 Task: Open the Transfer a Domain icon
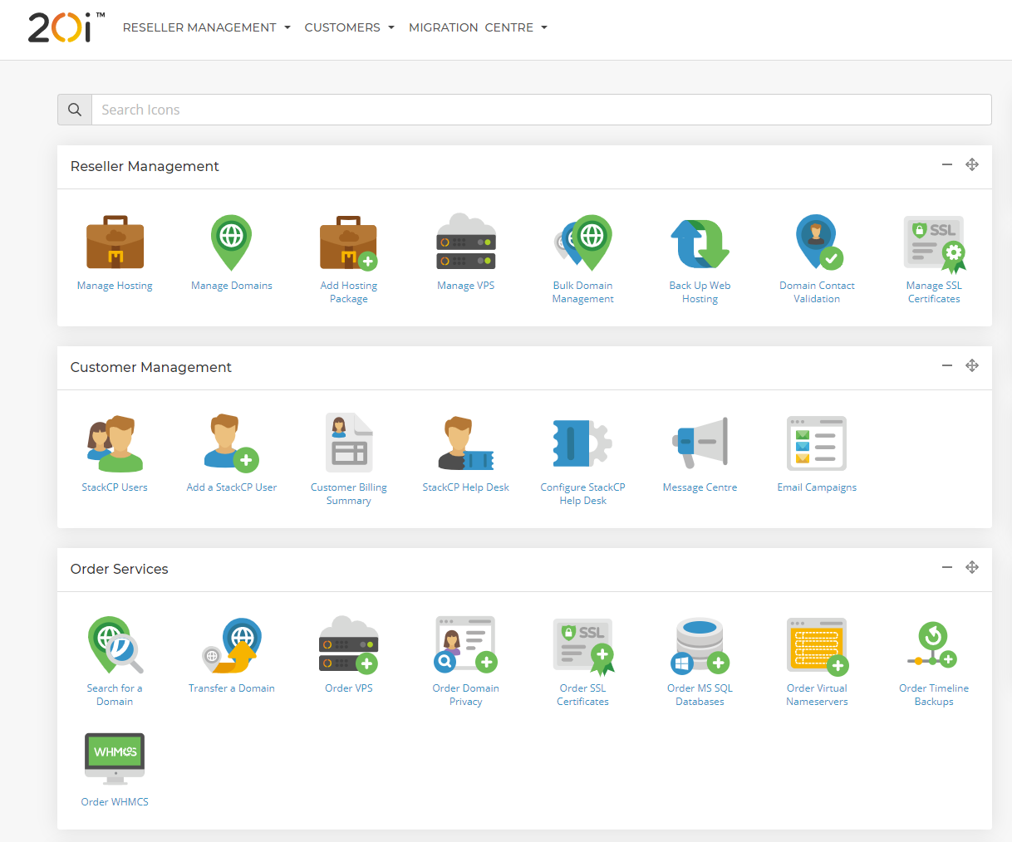coord(232,646)
